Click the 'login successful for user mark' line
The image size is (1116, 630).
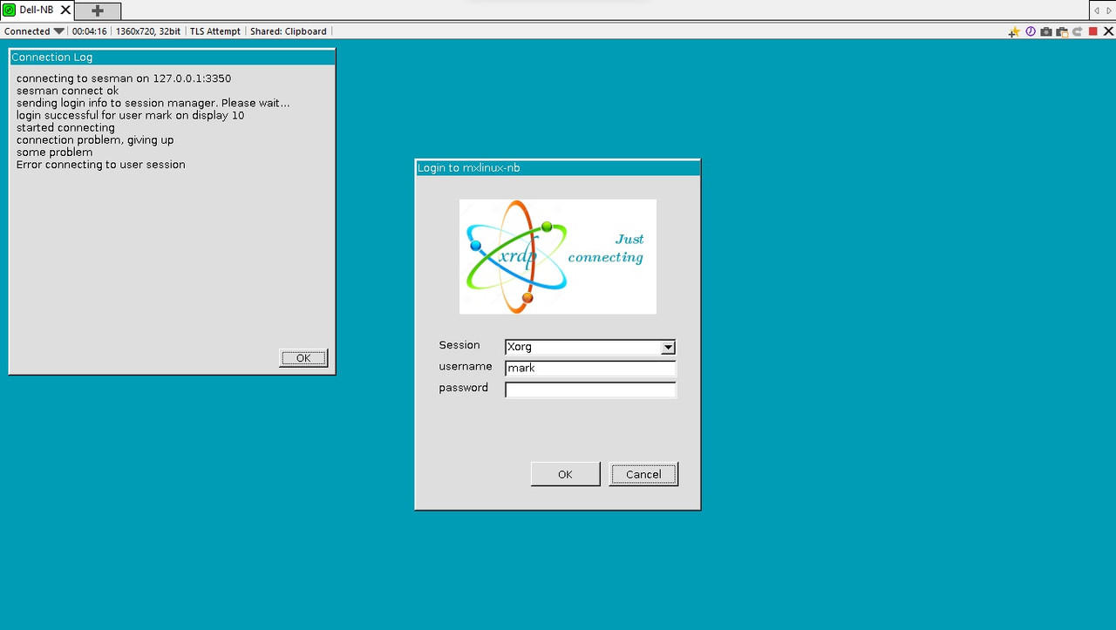(x=130, y=115)
